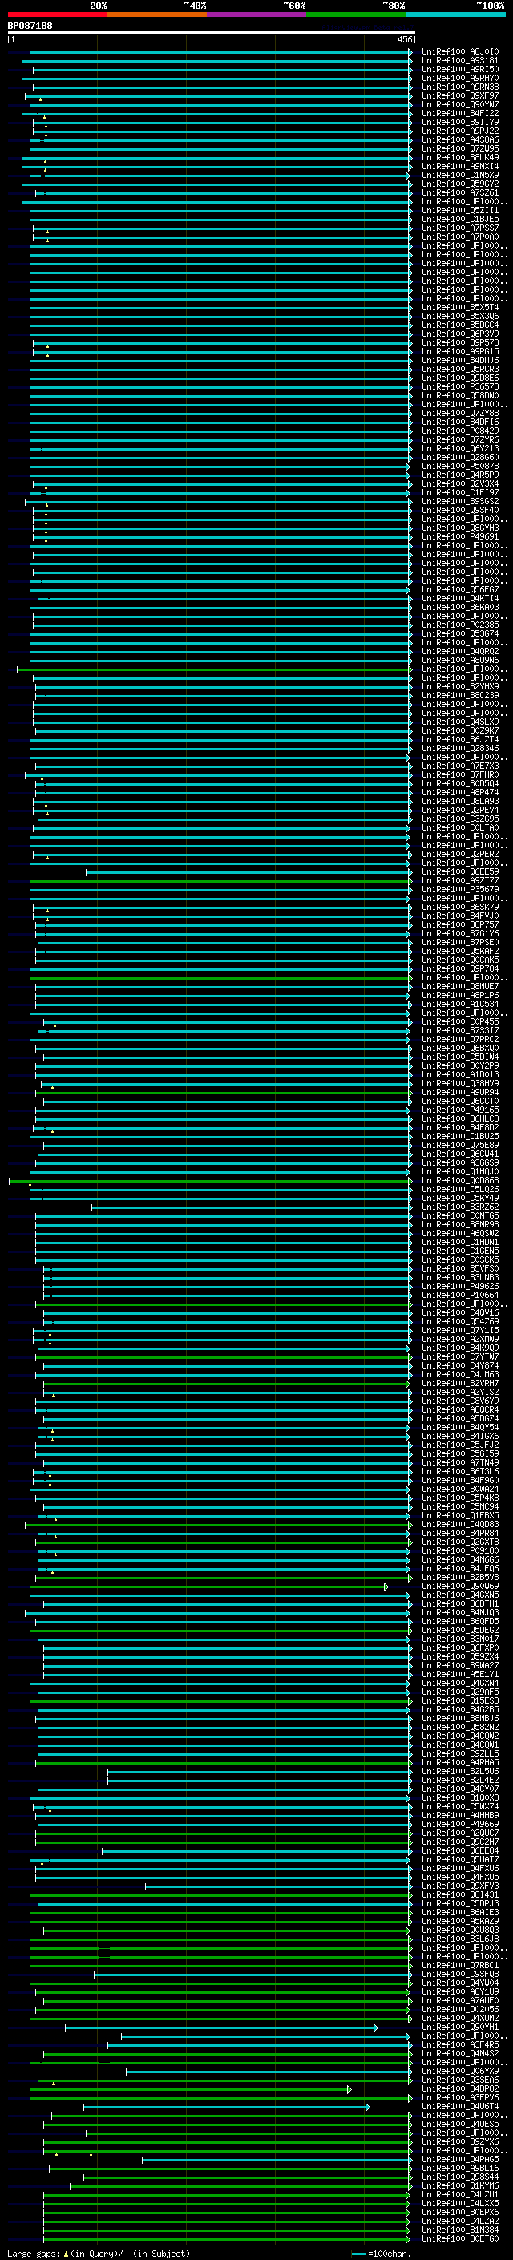Select hit UniRef100_B7G1Y6
This screenshot has width=513, height=2260.
click(460, 933)
